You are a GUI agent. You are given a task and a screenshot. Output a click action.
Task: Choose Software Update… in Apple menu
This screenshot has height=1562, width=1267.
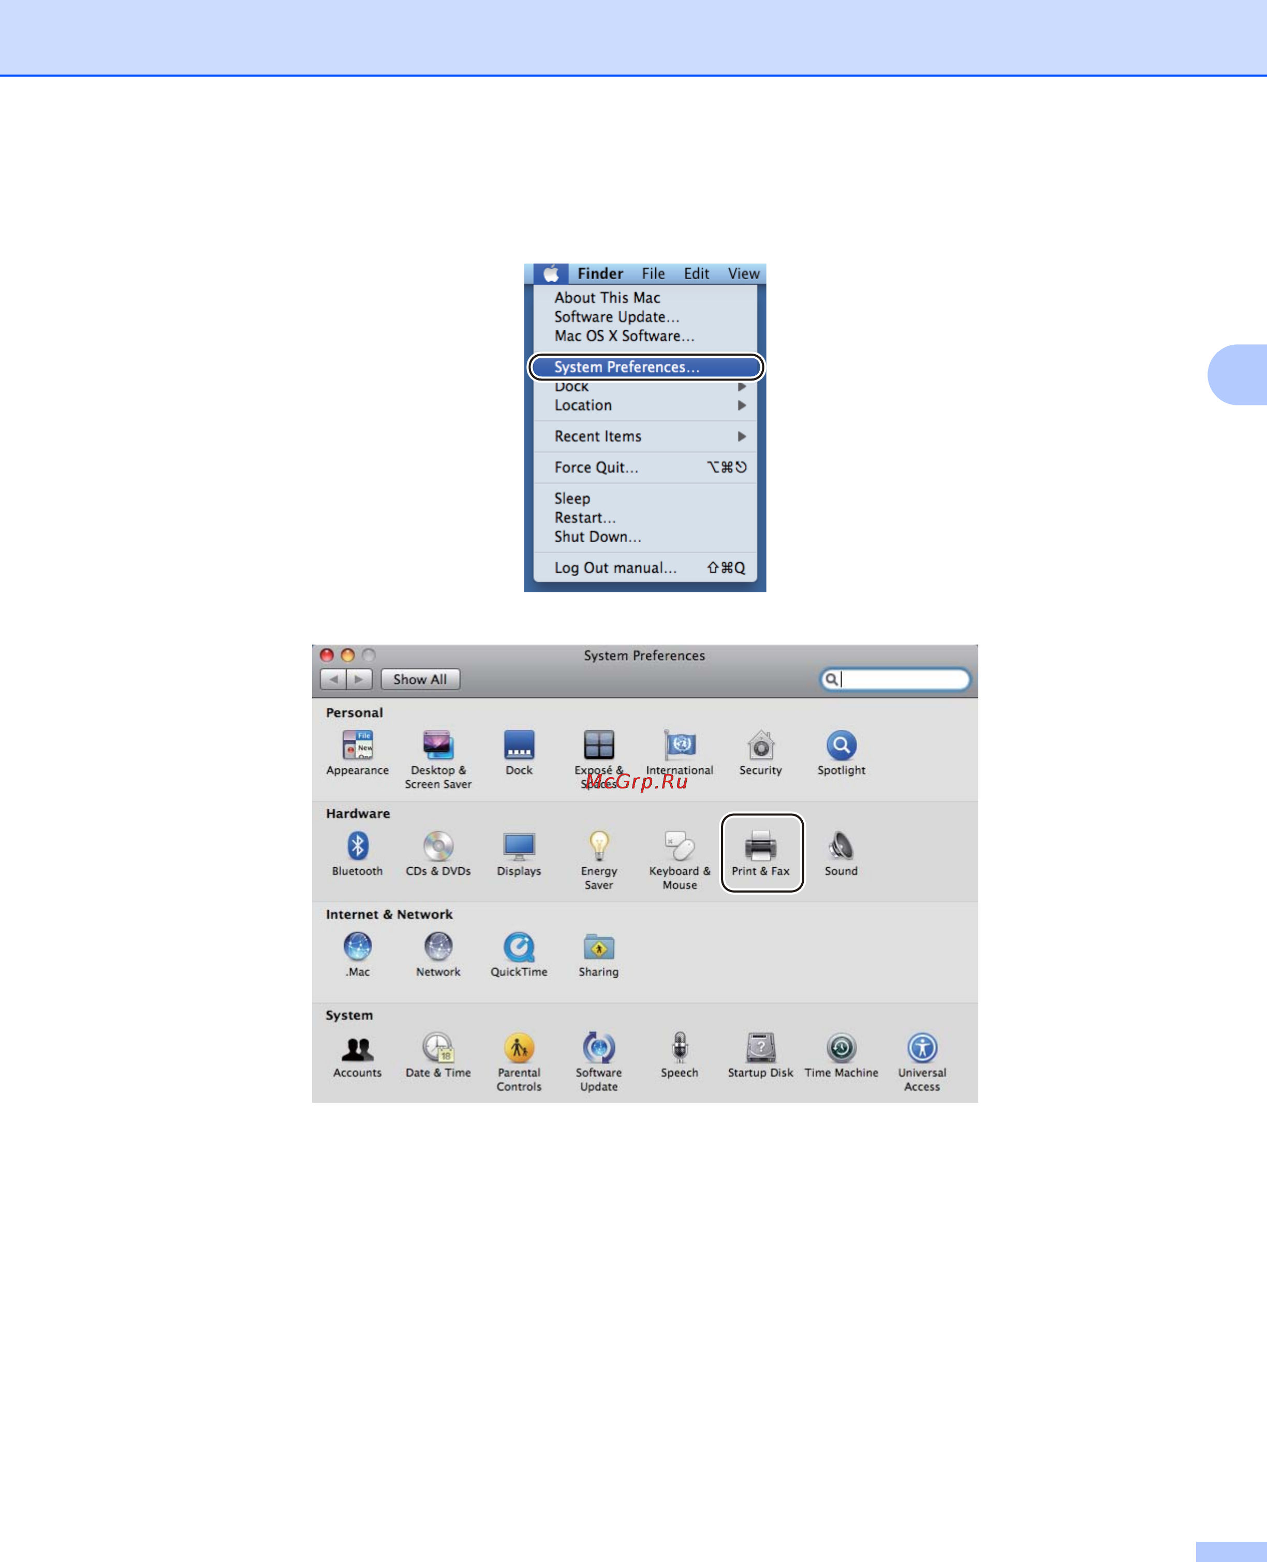click(645, 317)
